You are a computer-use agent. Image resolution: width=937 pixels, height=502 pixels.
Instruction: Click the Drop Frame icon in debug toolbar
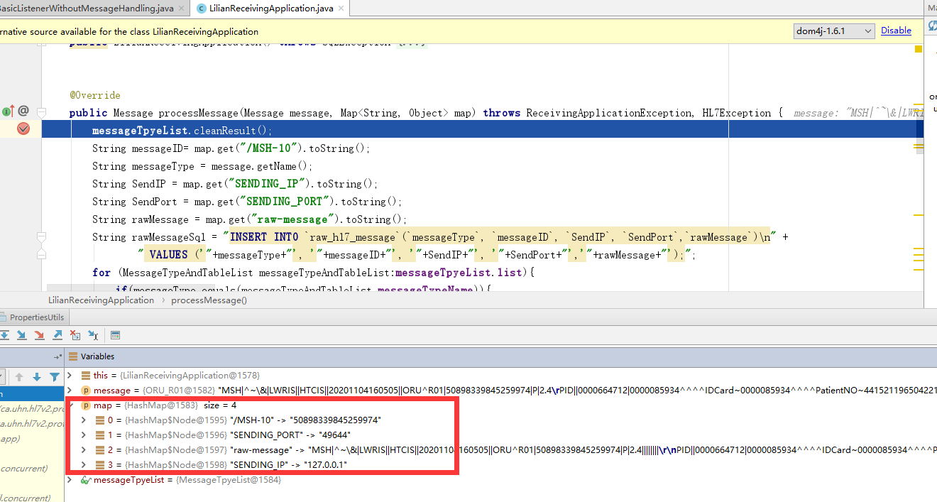tap(75, 335)
